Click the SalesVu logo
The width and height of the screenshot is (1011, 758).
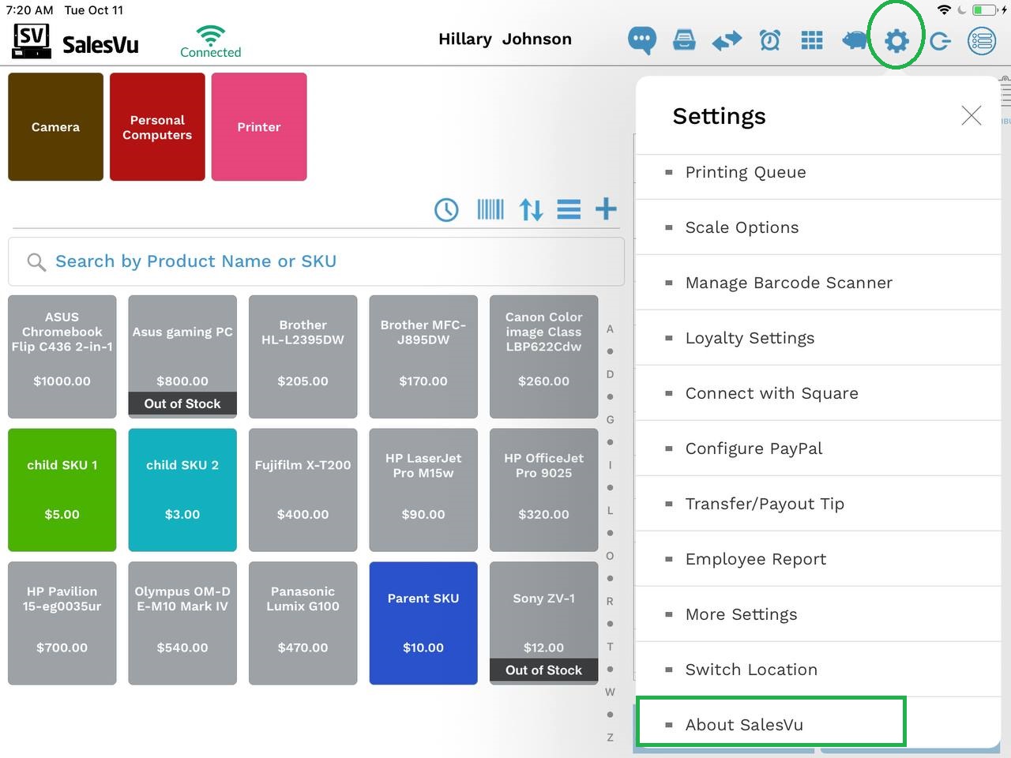click(x=76, y=41)
